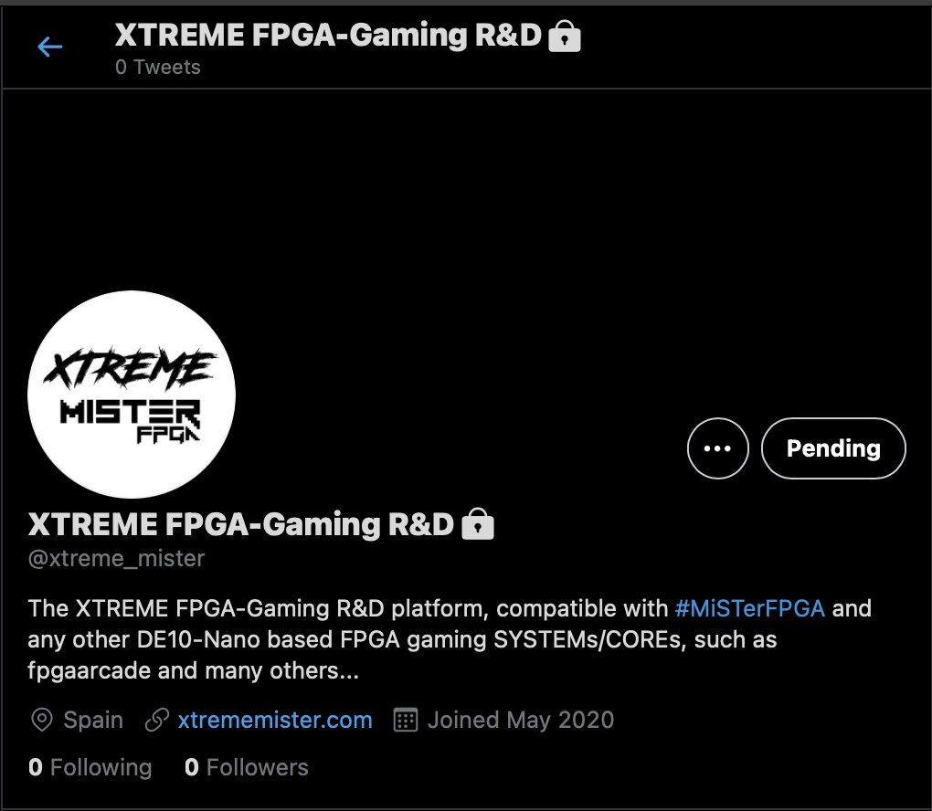Click the Spain location text
This screenshot has height=811, width=932.
click(x=93, y=720)
